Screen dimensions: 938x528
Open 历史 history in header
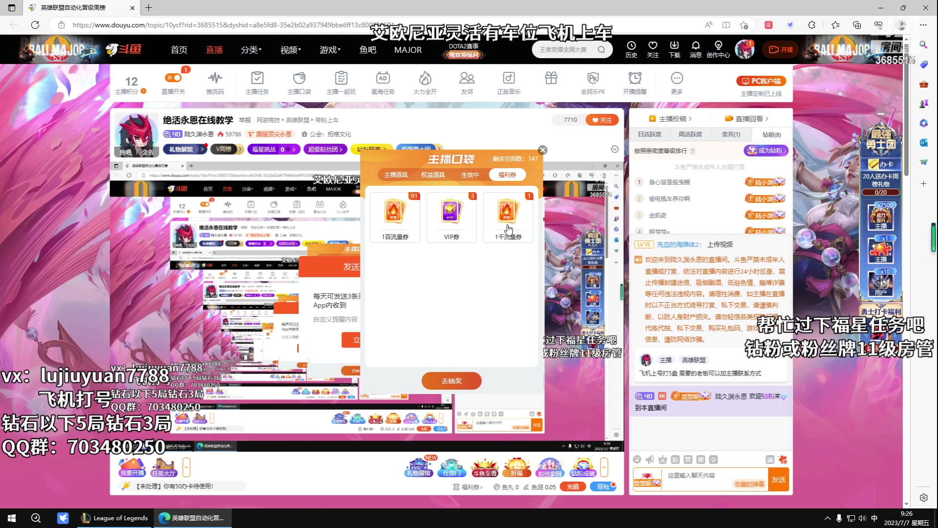[631, 49]
